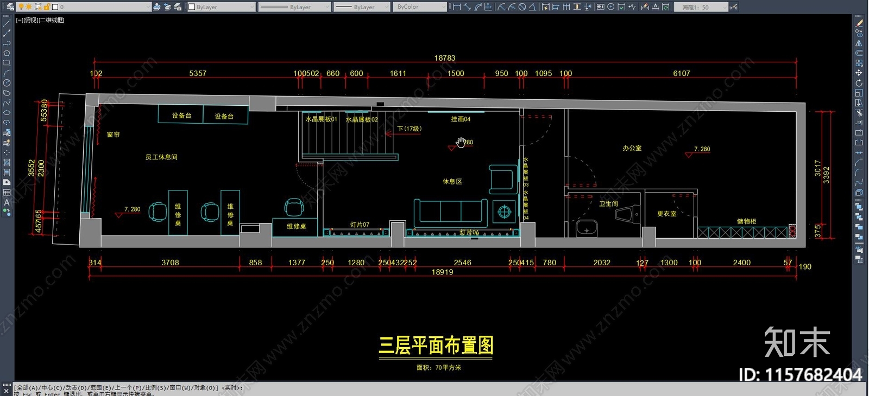Select the Hatch tool
This screenshot has width=869, height=396.
[x=7, y=163]
